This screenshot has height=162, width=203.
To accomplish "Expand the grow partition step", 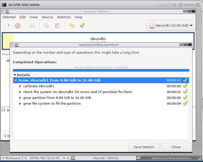I will (x=20, y=98).
